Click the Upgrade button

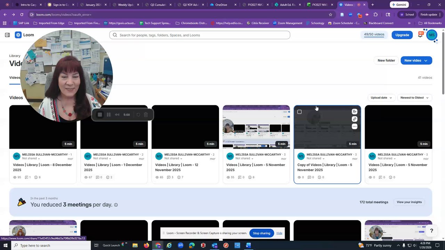pos(402,35)
